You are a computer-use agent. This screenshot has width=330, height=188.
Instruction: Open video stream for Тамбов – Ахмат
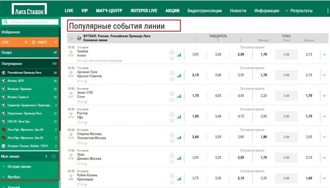tap(172, 52)
